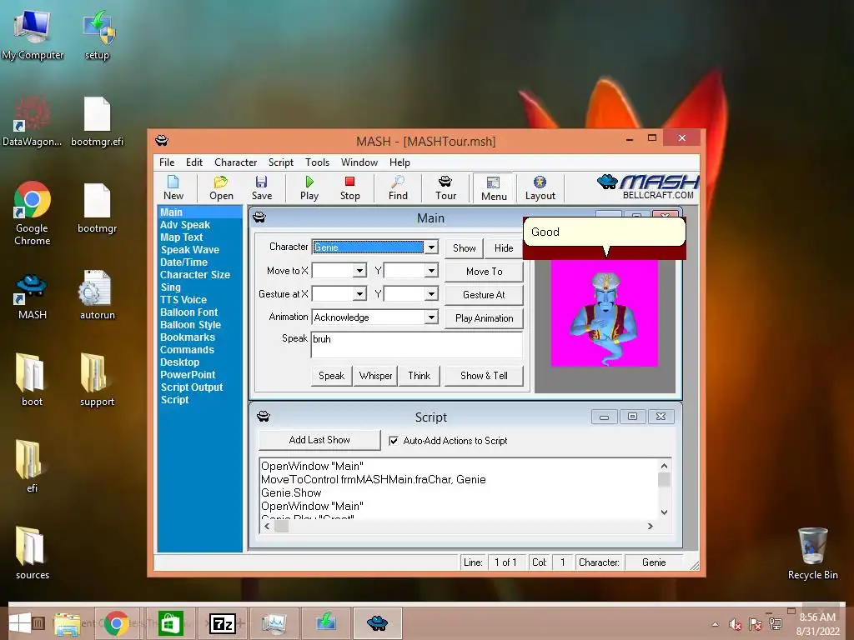
Task: Open 7-Zip from the taskbar
Action: 224,623
